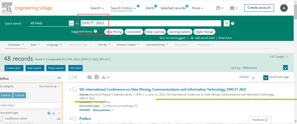Click the Create alert button

pos(14,68)
